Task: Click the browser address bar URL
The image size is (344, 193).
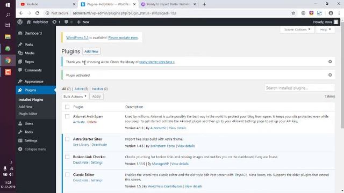Action: (x=124, y=13)
